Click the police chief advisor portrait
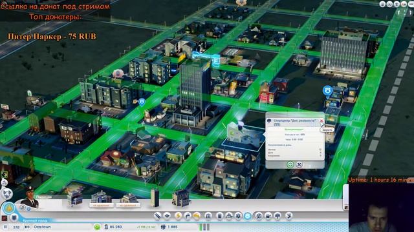The width and height of the screenshot is (414, 232). click(x=30, y=197)
